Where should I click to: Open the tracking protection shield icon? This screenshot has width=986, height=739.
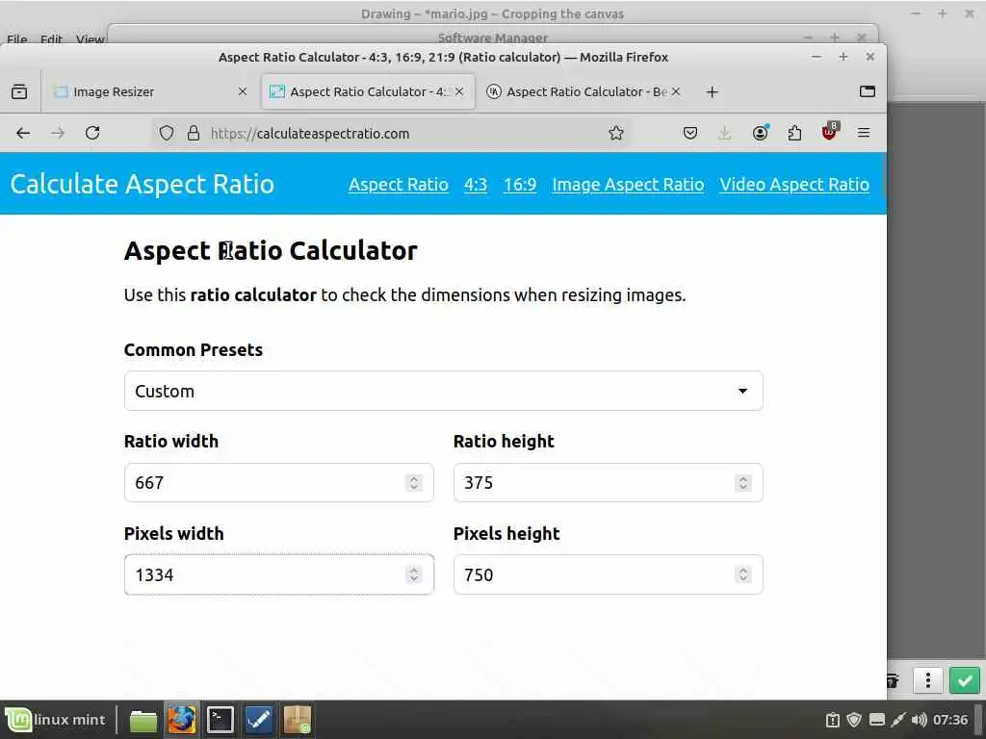point(166,133)
